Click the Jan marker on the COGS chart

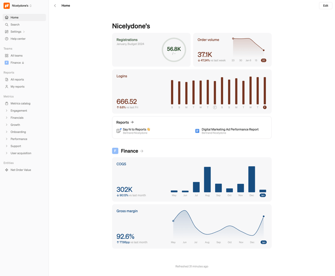click(x=263, y=195)
